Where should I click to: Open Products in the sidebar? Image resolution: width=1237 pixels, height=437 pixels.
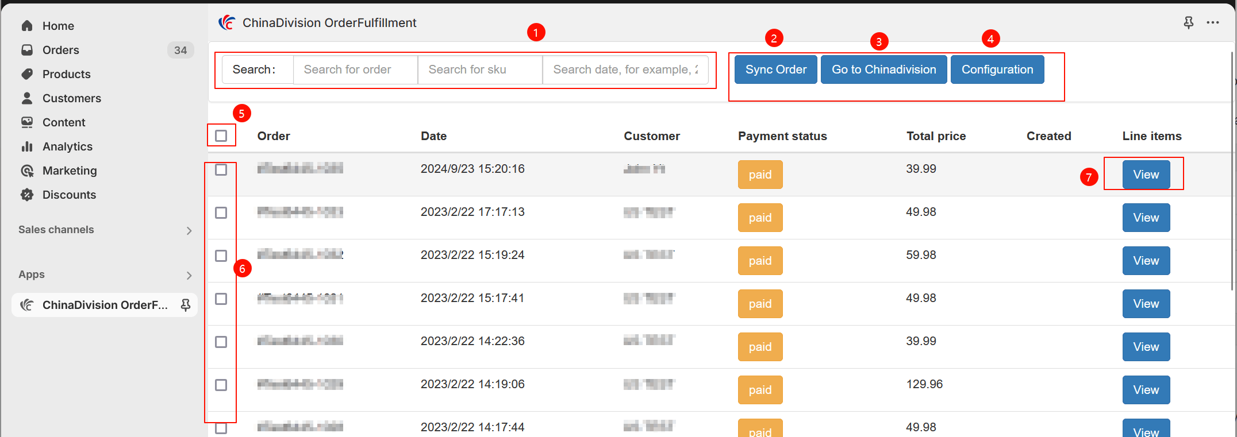[67, 74]
